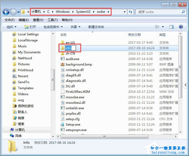Open the recent pages dropdown arrow
Screen dimensions: 189x156
coord(18,12)
